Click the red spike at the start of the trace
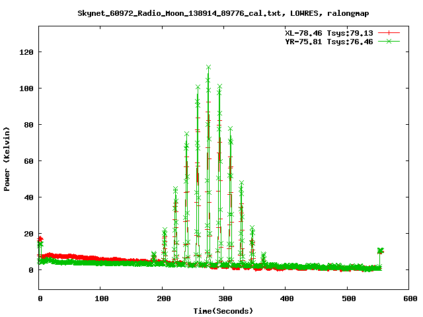The height and width of the screenshot is (317, 423). [40, 239]
